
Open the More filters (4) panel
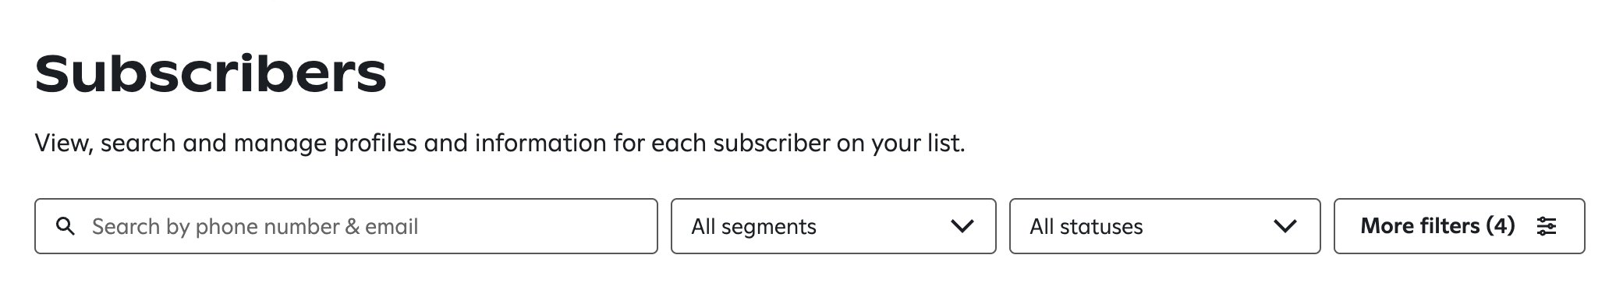(x=1458, y=226)
